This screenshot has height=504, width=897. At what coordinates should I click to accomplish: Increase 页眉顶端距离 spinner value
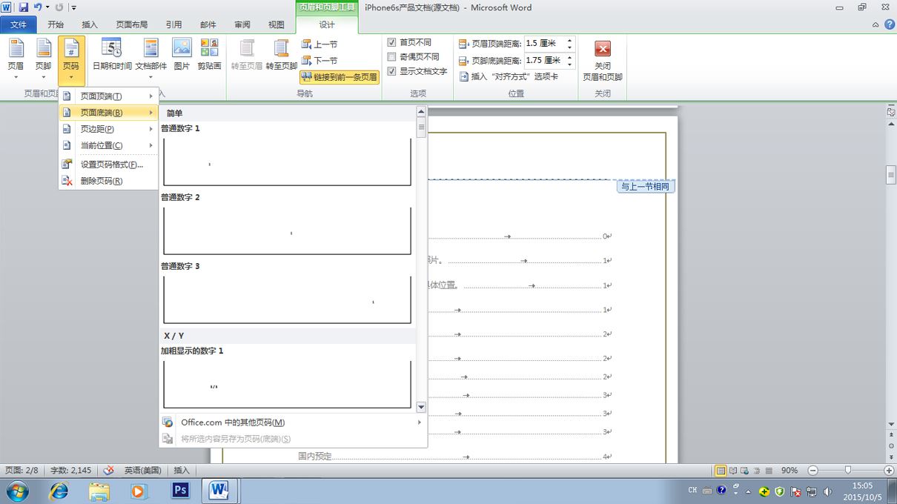(569, 40)
